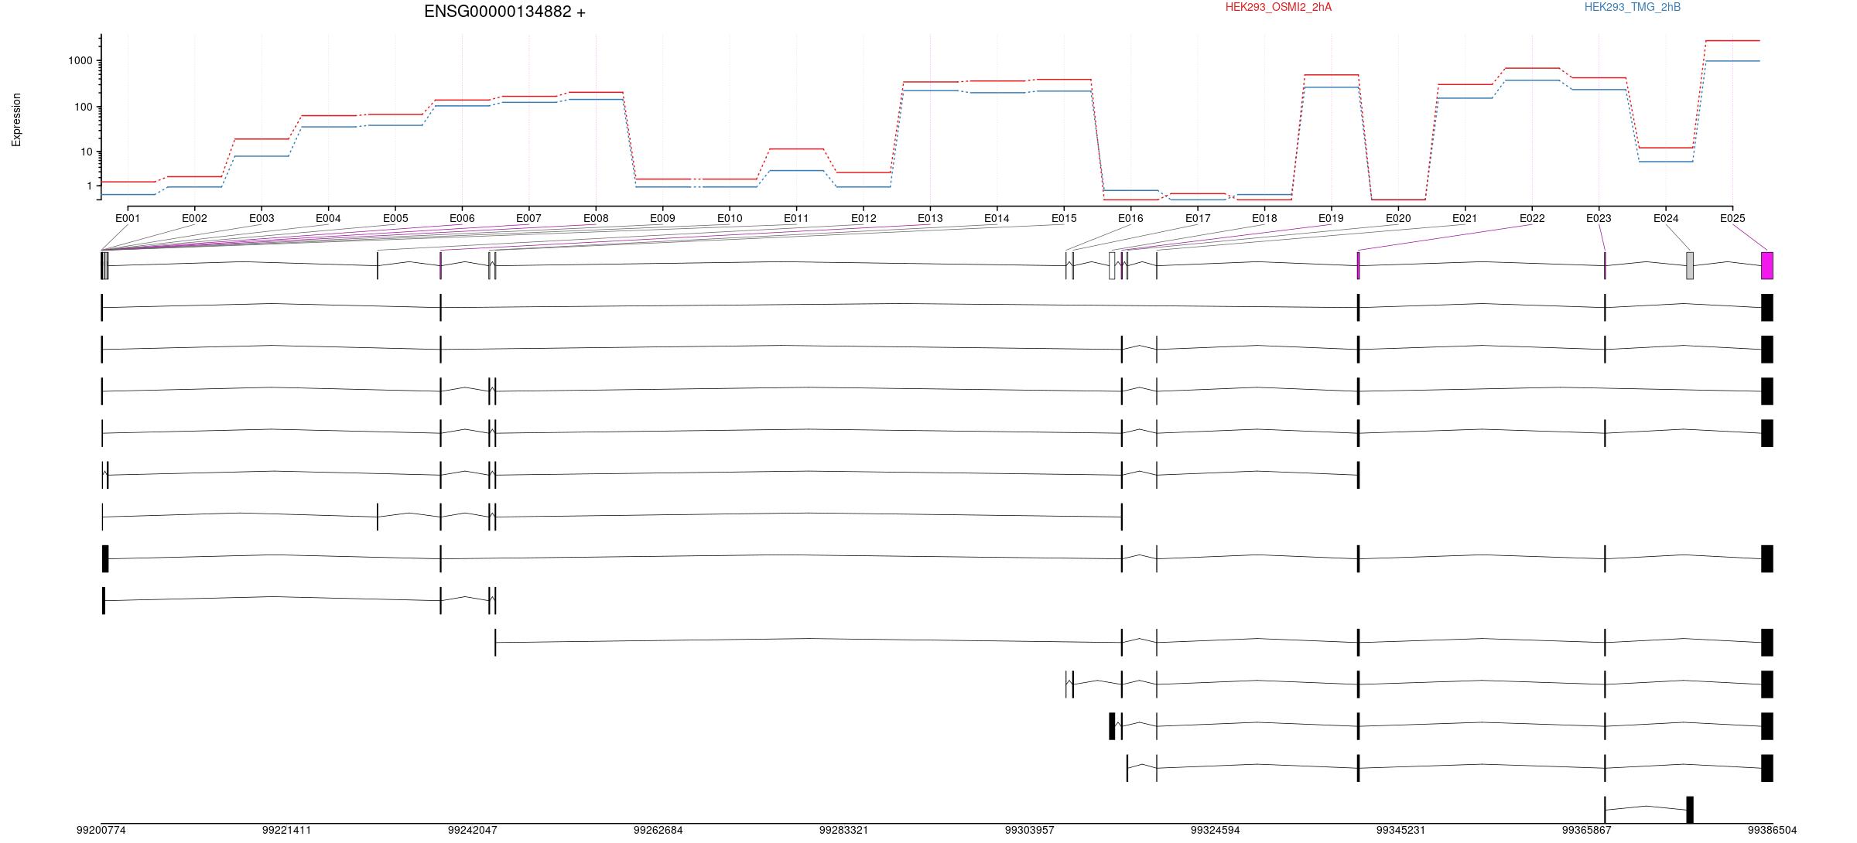
Task: Click genomic coordinate 99345231
Action: point(1401,830)
